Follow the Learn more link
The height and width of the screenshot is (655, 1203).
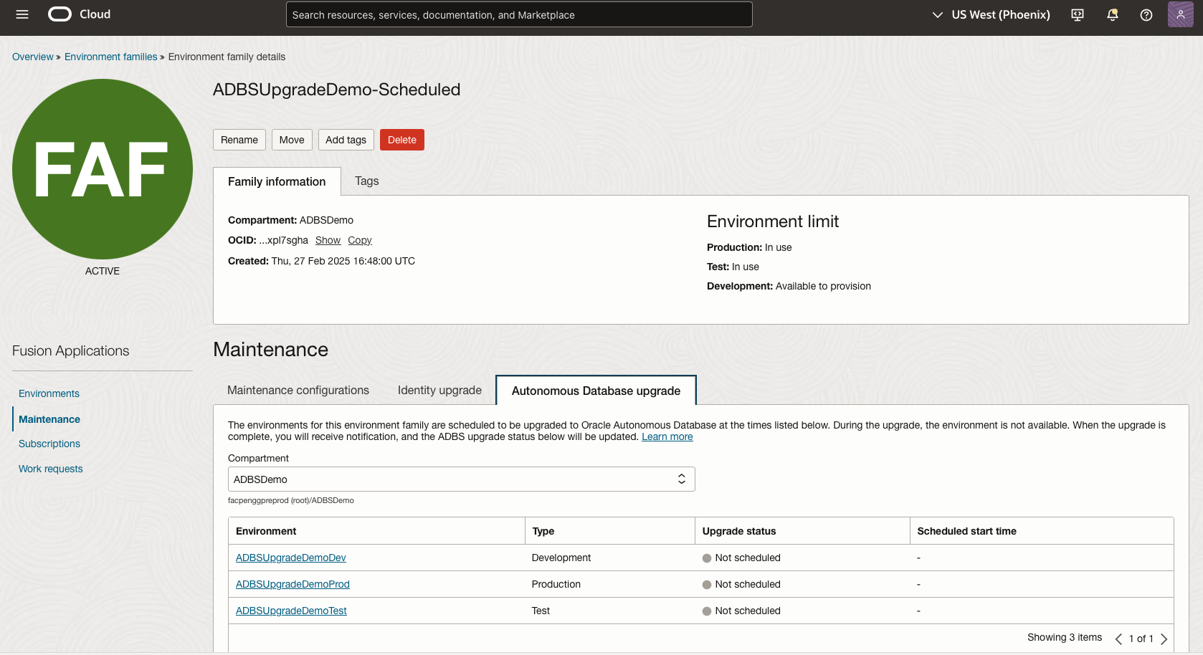(x=667, y=436)
